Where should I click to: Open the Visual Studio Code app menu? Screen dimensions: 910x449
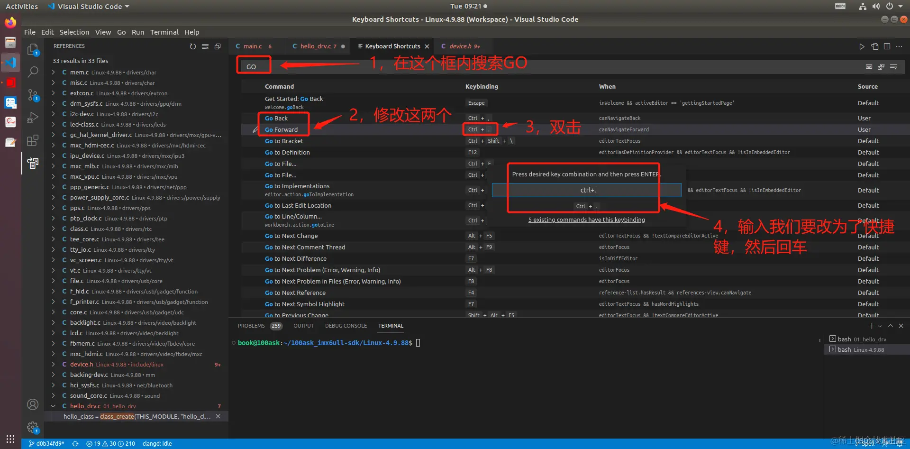[x=89, y=6]
